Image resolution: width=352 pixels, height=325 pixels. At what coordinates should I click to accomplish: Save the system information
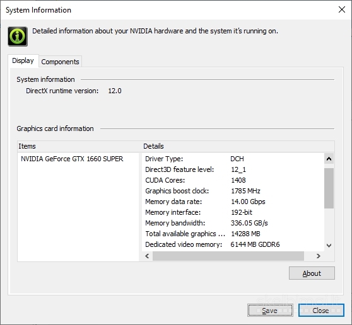point(270,311)
